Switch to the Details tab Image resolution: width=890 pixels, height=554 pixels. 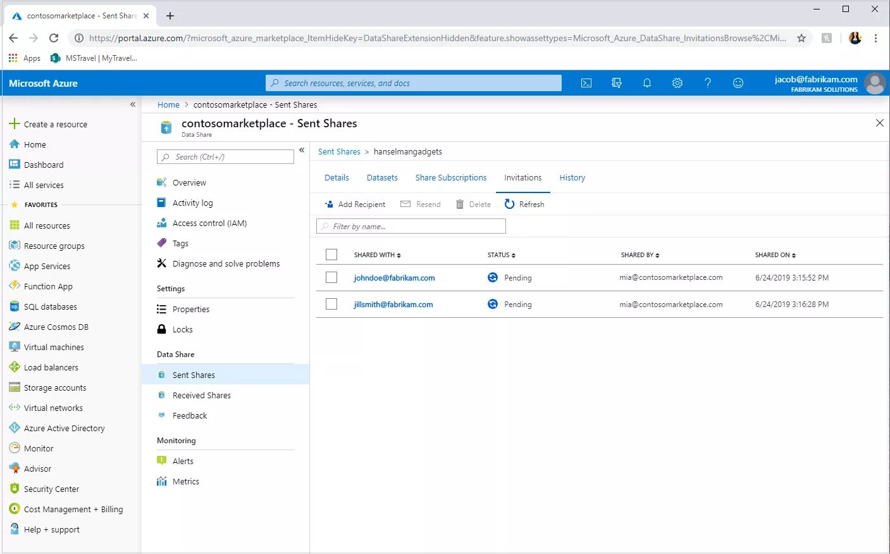tap(337, 177)
